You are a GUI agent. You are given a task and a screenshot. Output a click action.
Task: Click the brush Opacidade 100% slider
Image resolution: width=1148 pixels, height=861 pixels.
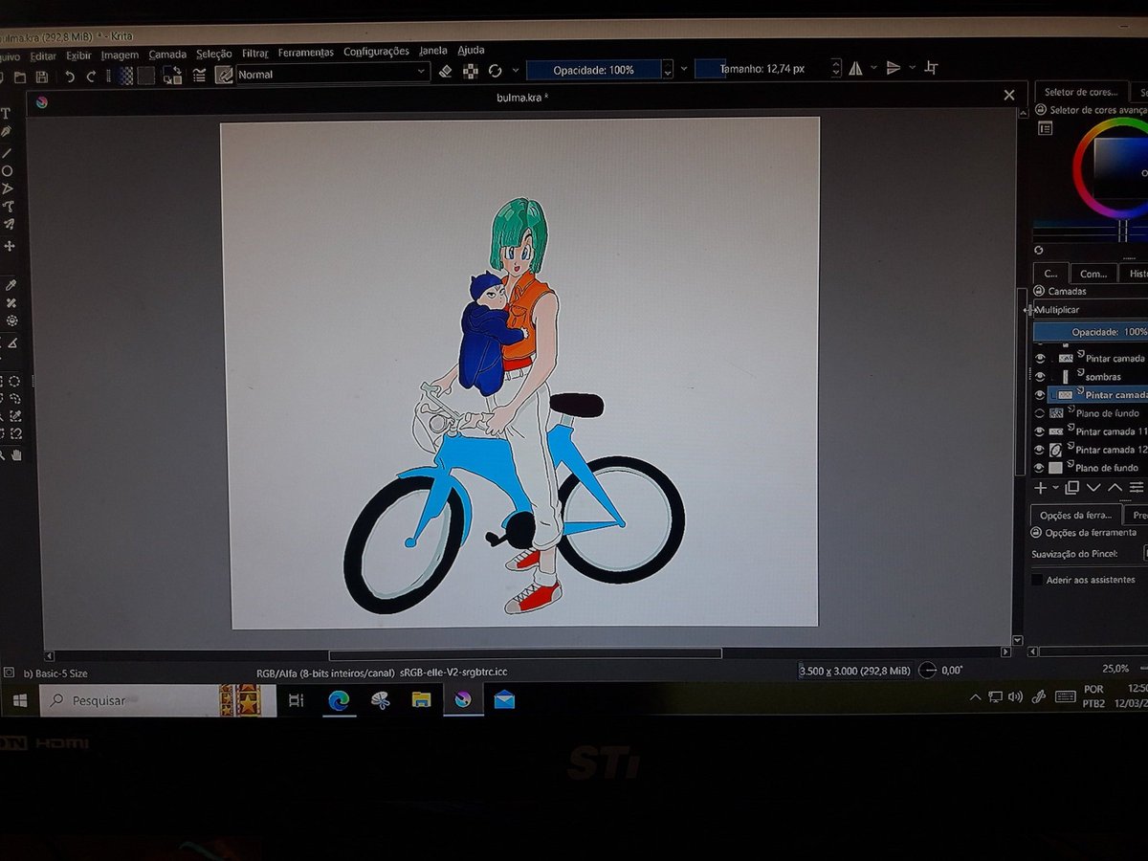(594, 70)
